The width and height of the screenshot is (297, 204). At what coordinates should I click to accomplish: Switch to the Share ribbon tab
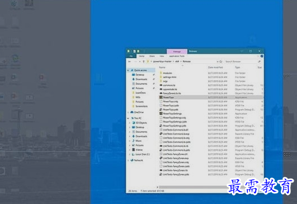(x=152, y=56)
